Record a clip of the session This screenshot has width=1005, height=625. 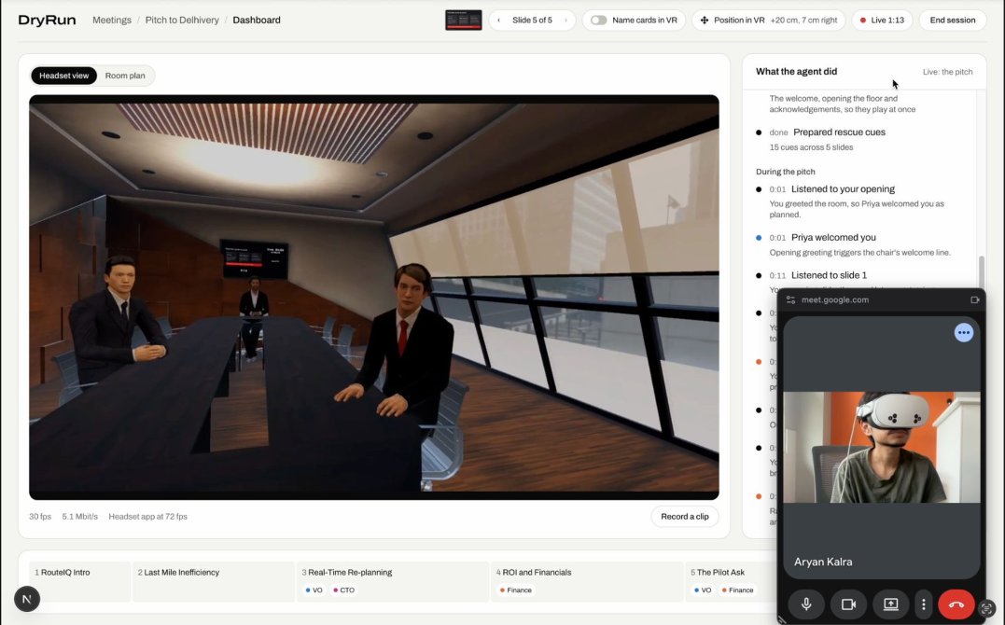pos(685,517)
